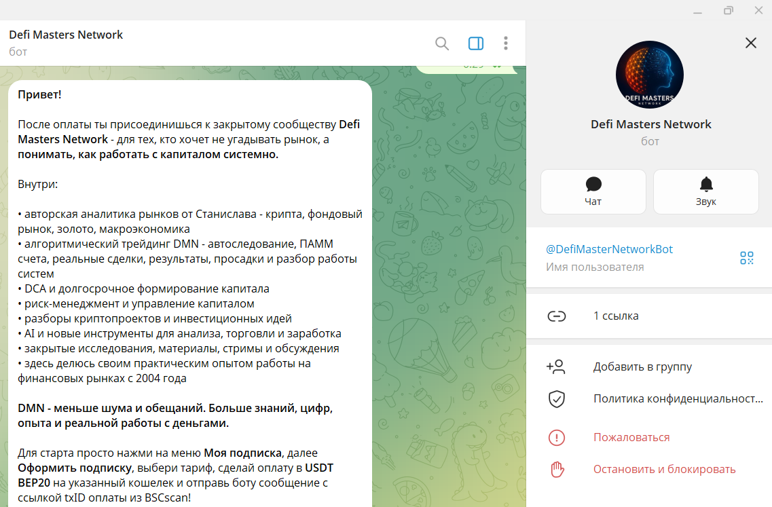Click the chat header title Defi Masters Network
Viewport: 772px width, 507px height.
66,35
